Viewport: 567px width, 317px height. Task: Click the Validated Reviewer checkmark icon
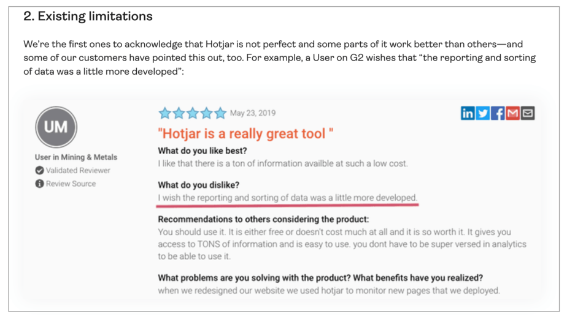point(39,170)
